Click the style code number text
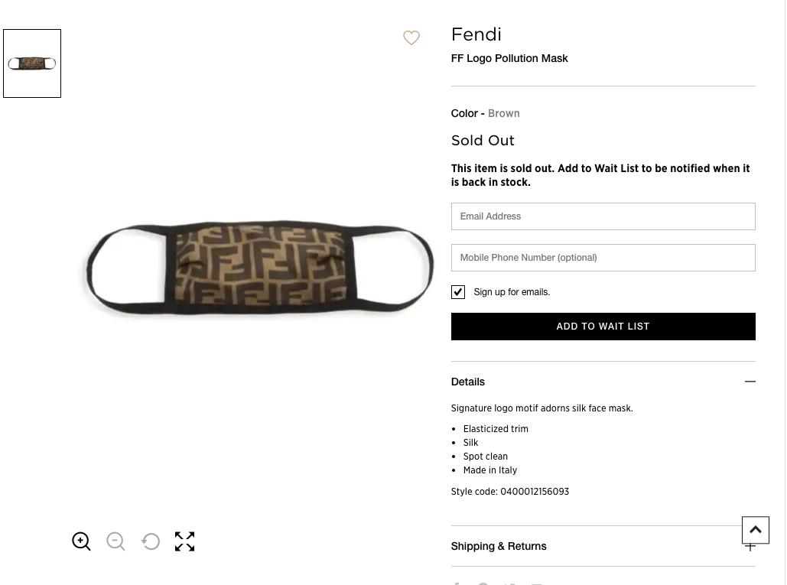The image size is (787, 585). pyautogui.click(x=535, y=492)
